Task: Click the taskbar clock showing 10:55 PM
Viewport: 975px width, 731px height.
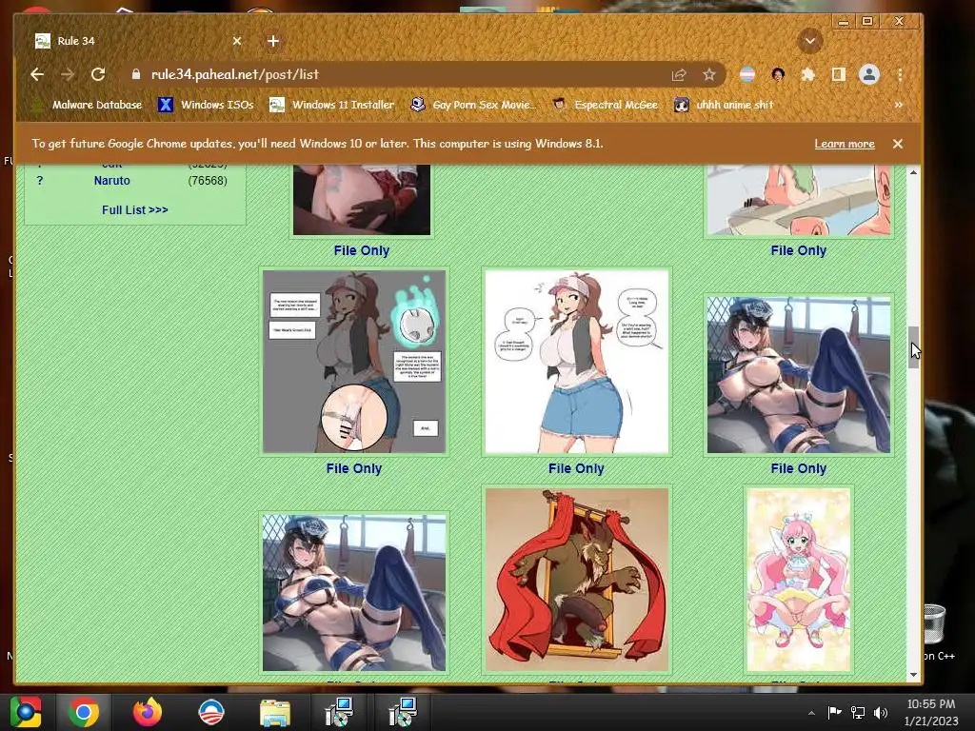Action: tap(931, 712)
